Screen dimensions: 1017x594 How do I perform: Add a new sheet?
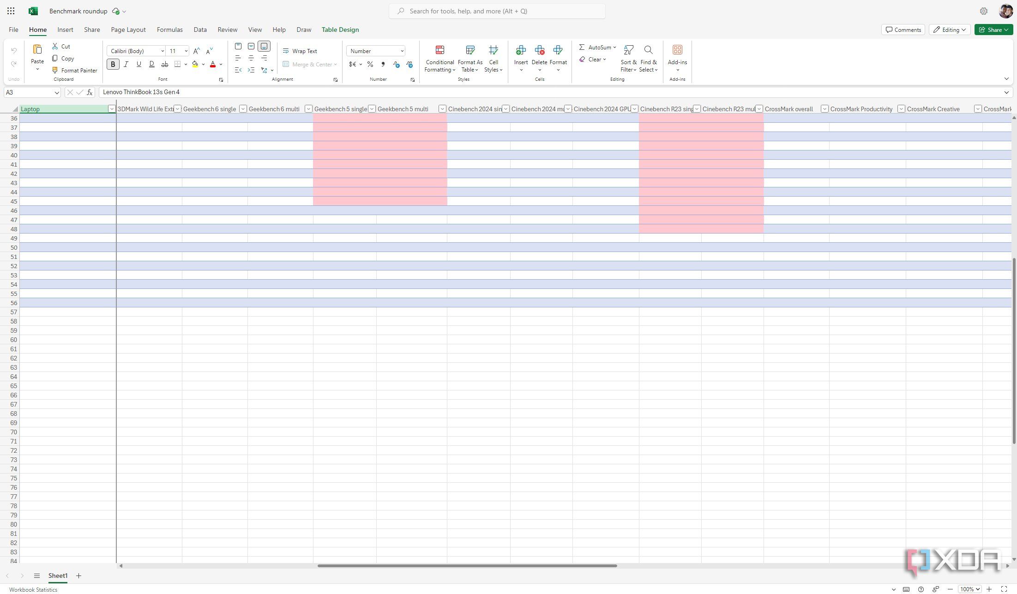click(x=78, y=576)
